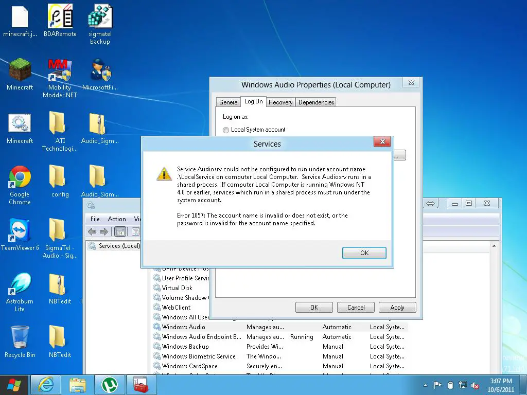
Task: Click the Running status of Windows Audio Endpoint
Action: pyautogui.click(x=302, y=337)
